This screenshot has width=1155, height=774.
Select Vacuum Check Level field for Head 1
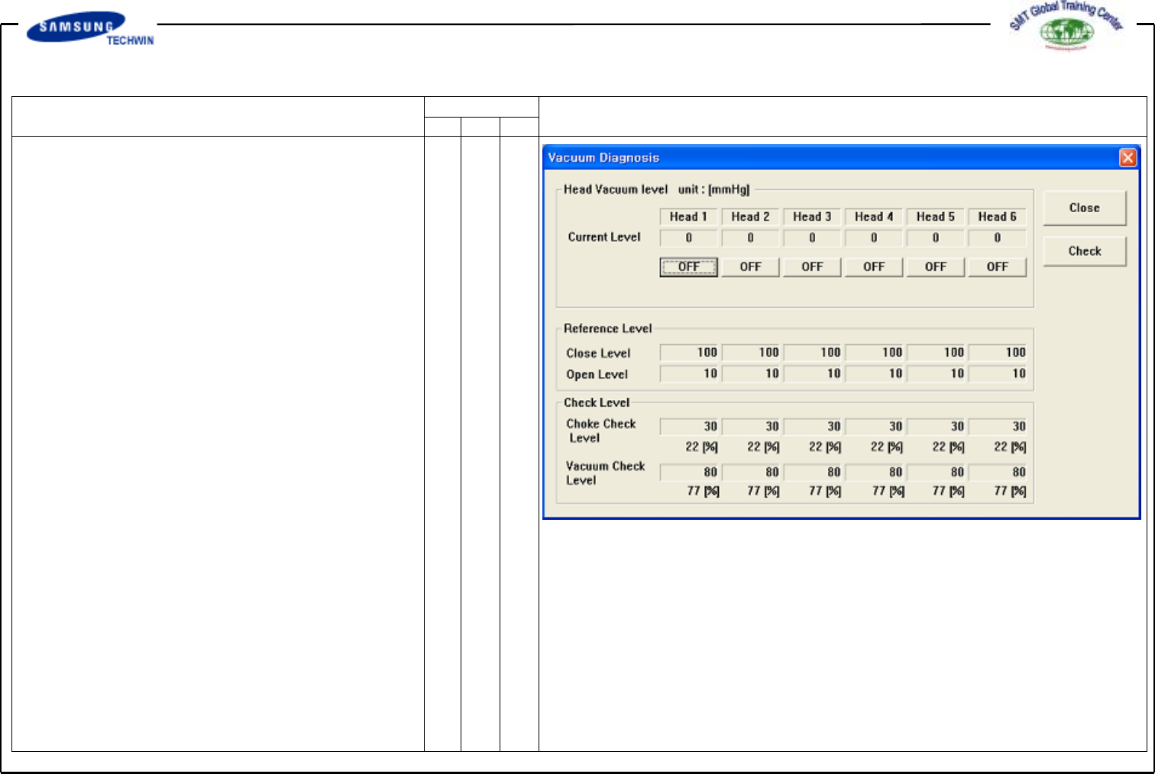pos(689,472)
